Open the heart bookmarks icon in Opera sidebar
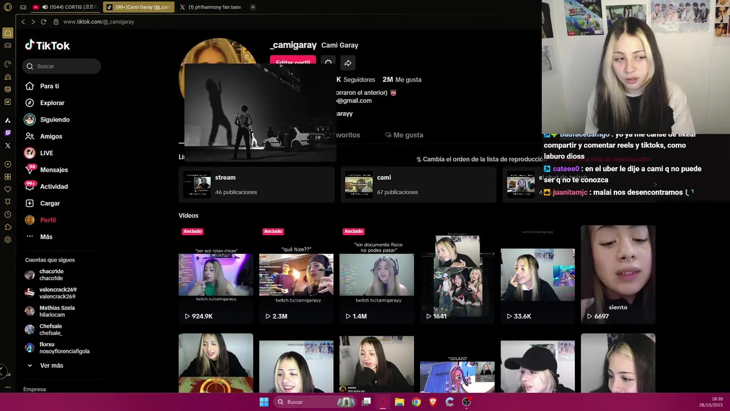 [7, 190]
